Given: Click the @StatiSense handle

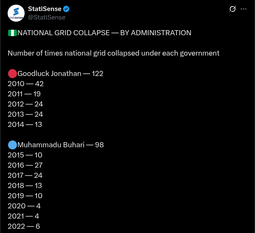Looking at the screenshot, I should pyautogui.click(x=47, y=17).
